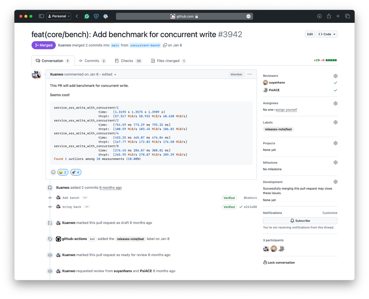The image size is (369, 299).
Task: Open the Milestone settings gear
Action: point(335,162)
